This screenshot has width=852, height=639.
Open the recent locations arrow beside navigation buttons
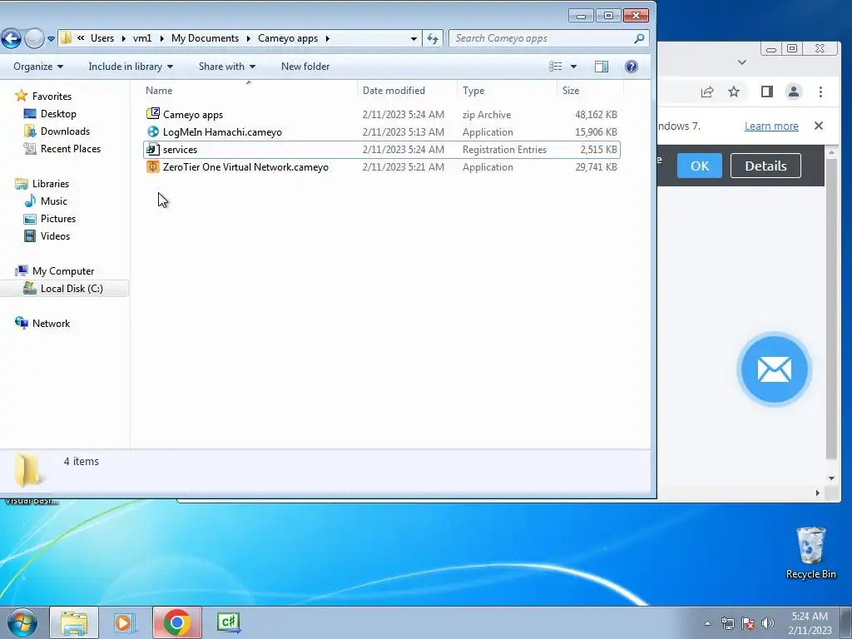(51, 38)
